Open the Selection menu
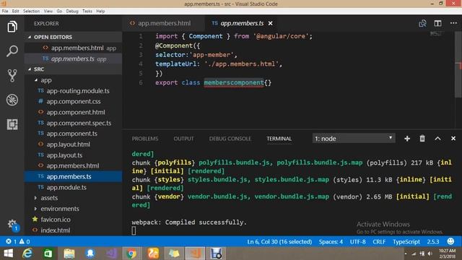The width and height of the screenshot is (462, 260). coord(31,12)
